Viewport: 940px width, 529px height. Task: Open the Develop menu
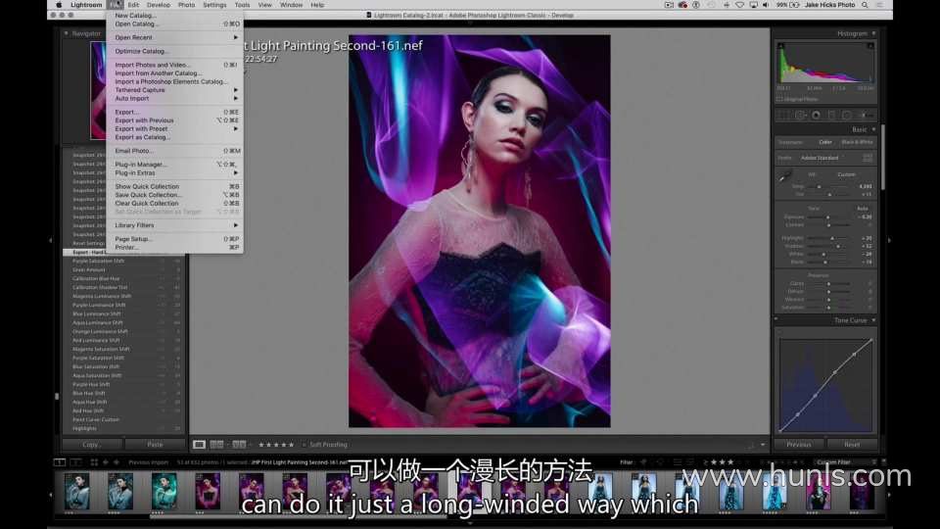(159, 5)
